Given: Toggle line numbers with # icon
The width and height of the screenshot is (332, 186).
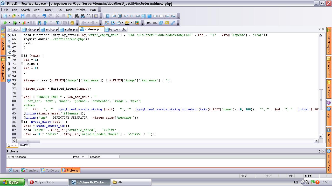Looking at the screenshot, I should coord(9,58).
